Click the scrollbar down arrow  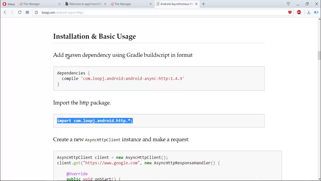(x=319, y=179)
